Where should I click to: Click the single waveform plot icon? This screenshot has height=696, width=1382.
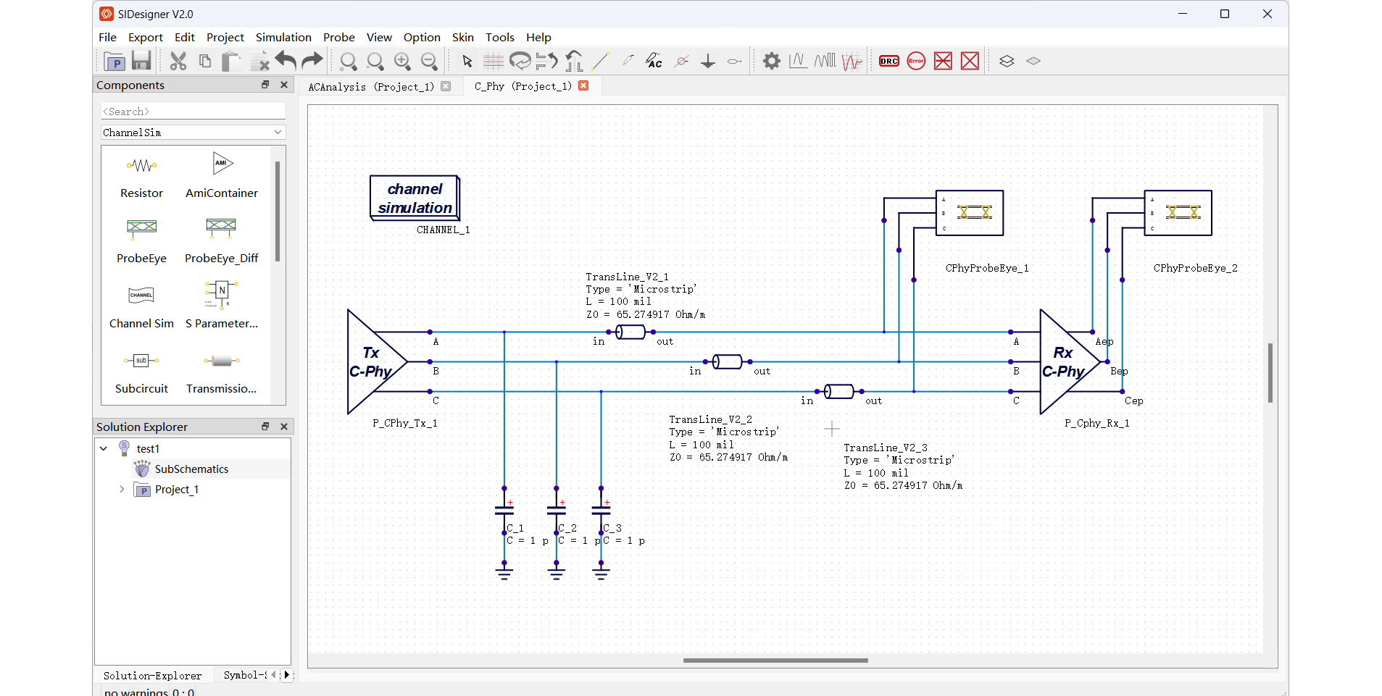point(799,62)
